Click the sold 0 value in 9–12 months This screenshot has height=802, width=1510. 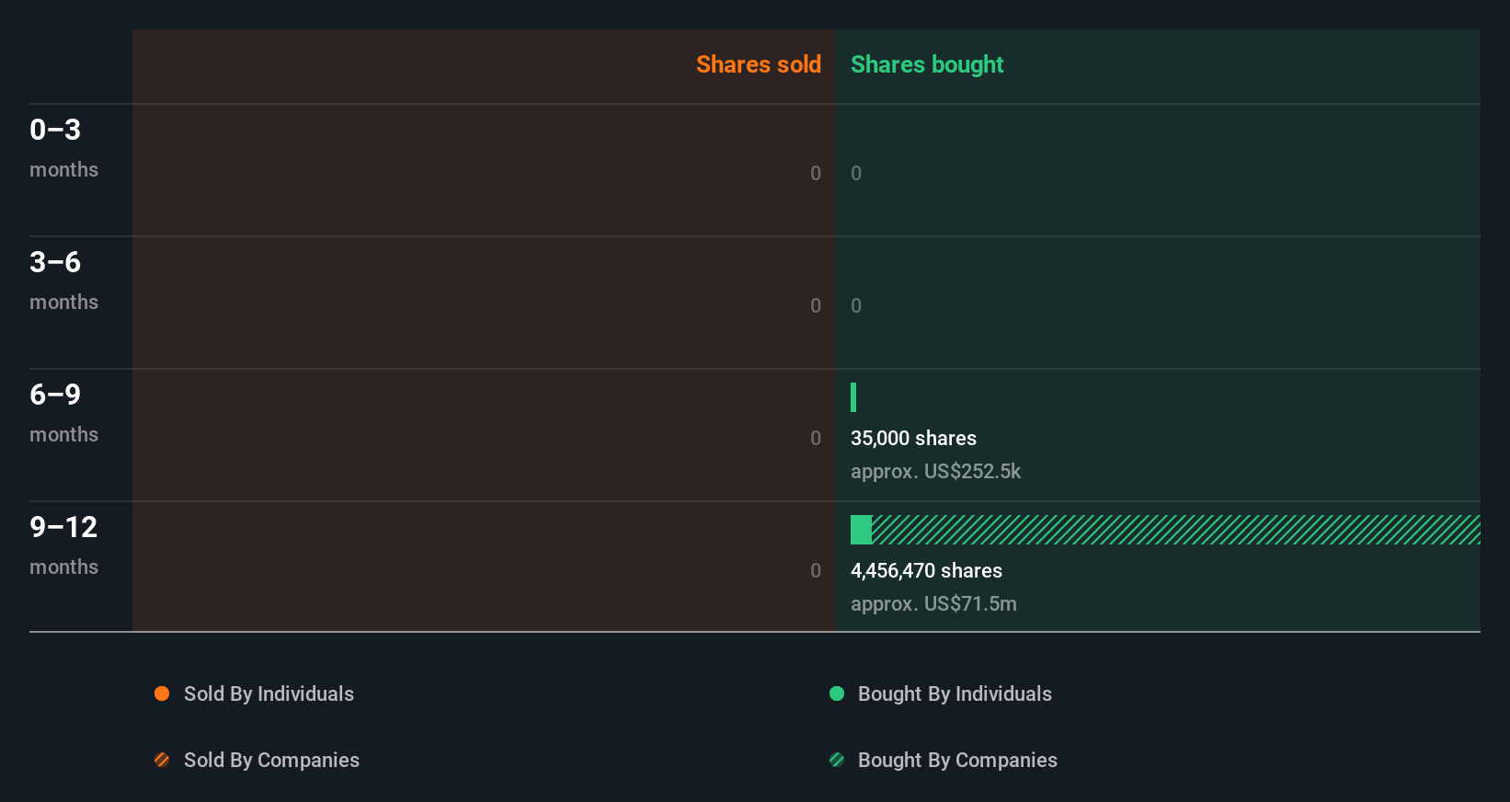816,570
